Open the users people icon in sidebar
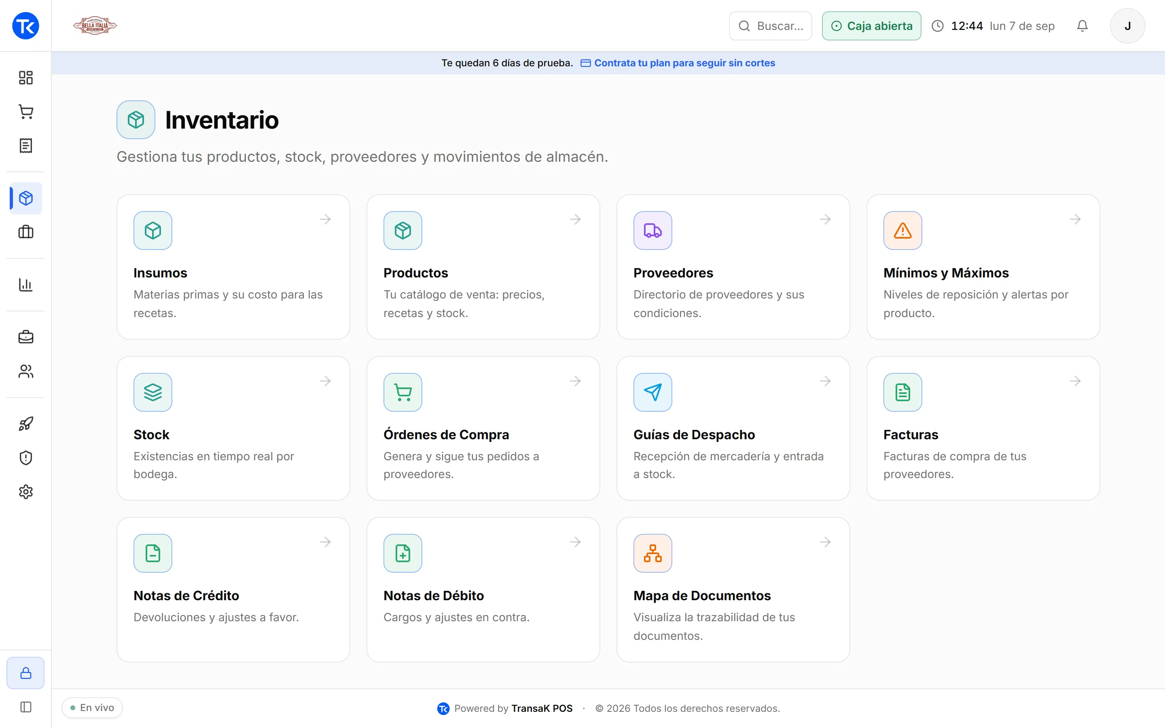 (25, 371)
